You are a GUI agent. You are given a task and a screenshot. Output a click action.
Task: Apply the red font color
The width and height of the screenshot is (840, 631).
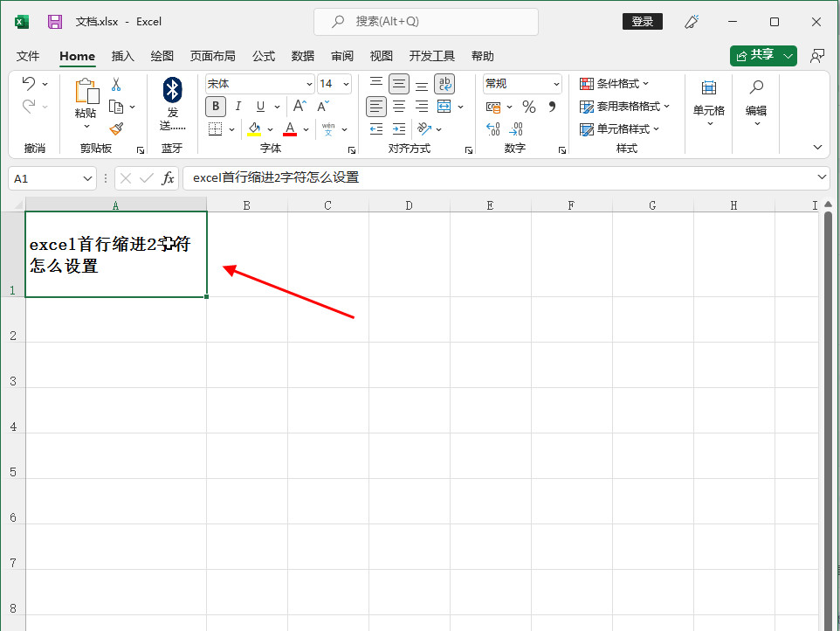tap(290, 129)
